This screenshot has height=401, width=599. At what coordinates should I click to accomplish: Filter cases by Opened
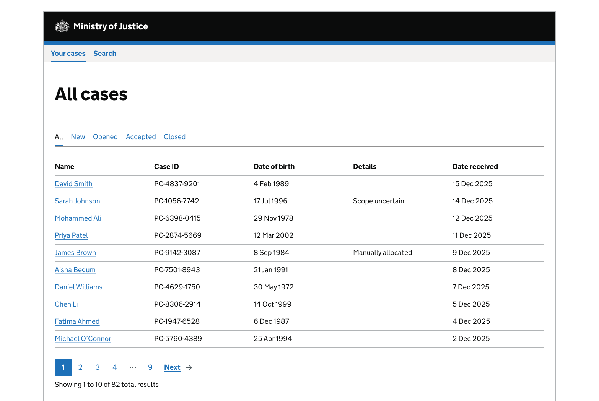(x=105, y=137)
